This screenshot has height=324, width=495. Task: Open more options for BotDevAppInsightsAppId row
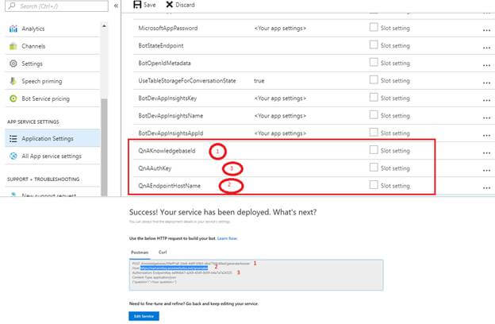486,136
